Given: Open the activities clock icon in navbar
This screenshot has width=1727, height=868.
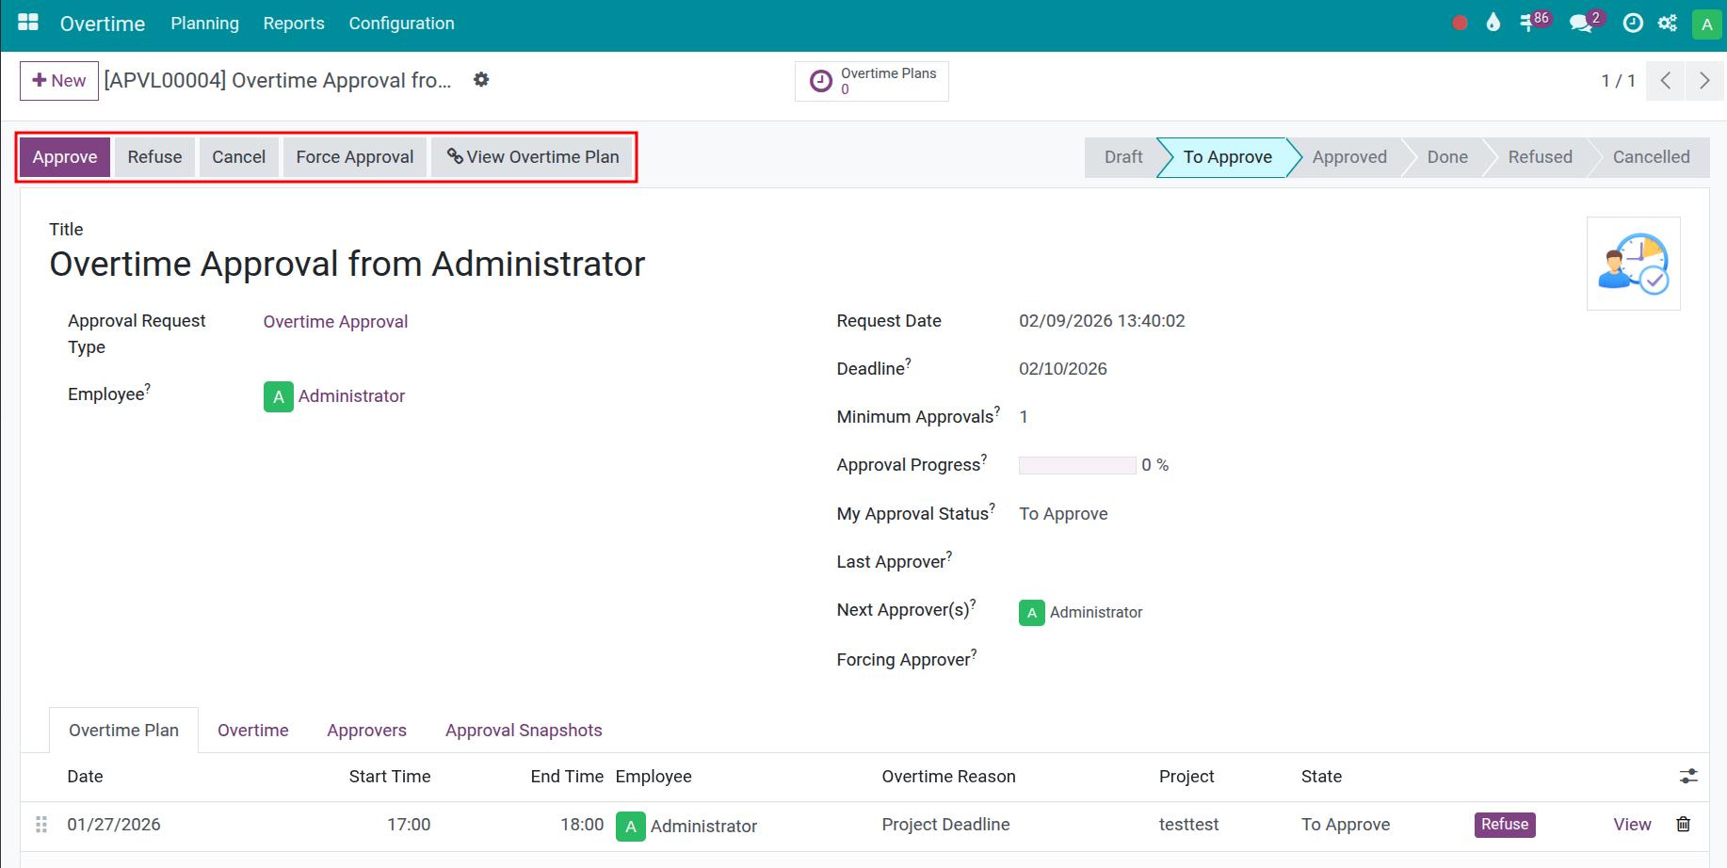Looking at the screenshot, I should (1633, 24).
